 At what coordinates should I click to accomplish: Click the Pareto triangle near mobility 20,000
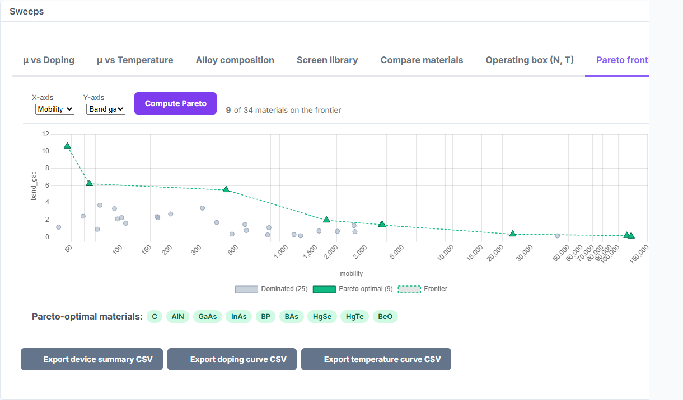512,234
